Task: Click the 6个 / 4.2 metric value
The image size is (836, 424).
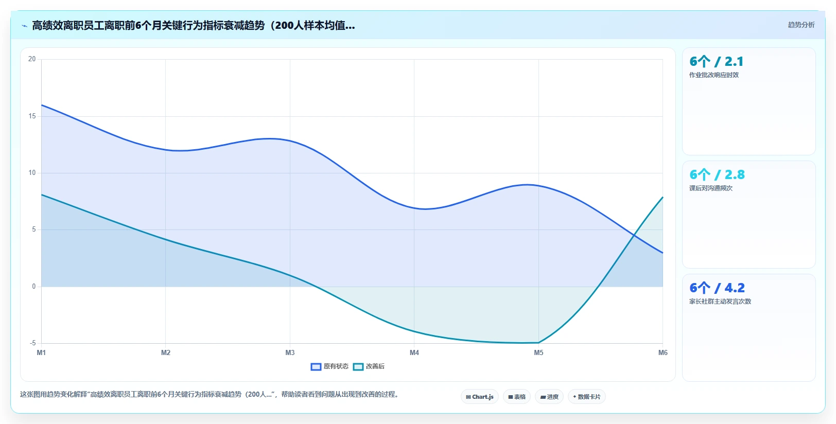Action: pos(717,288)
